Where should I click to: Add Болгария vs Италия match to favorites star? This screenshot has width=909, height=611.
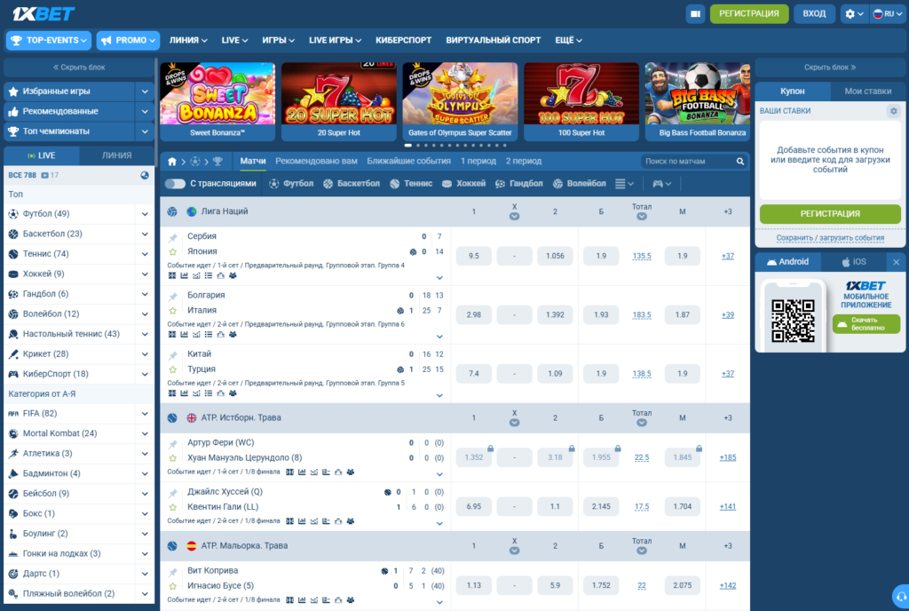pyautogui.click(x=173, y=311)
